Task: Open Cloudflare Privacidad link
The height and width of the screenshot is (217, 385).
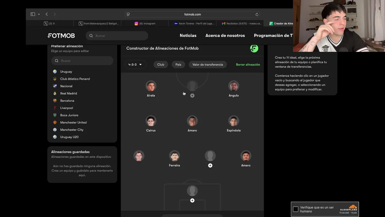Action: point(344,212)
